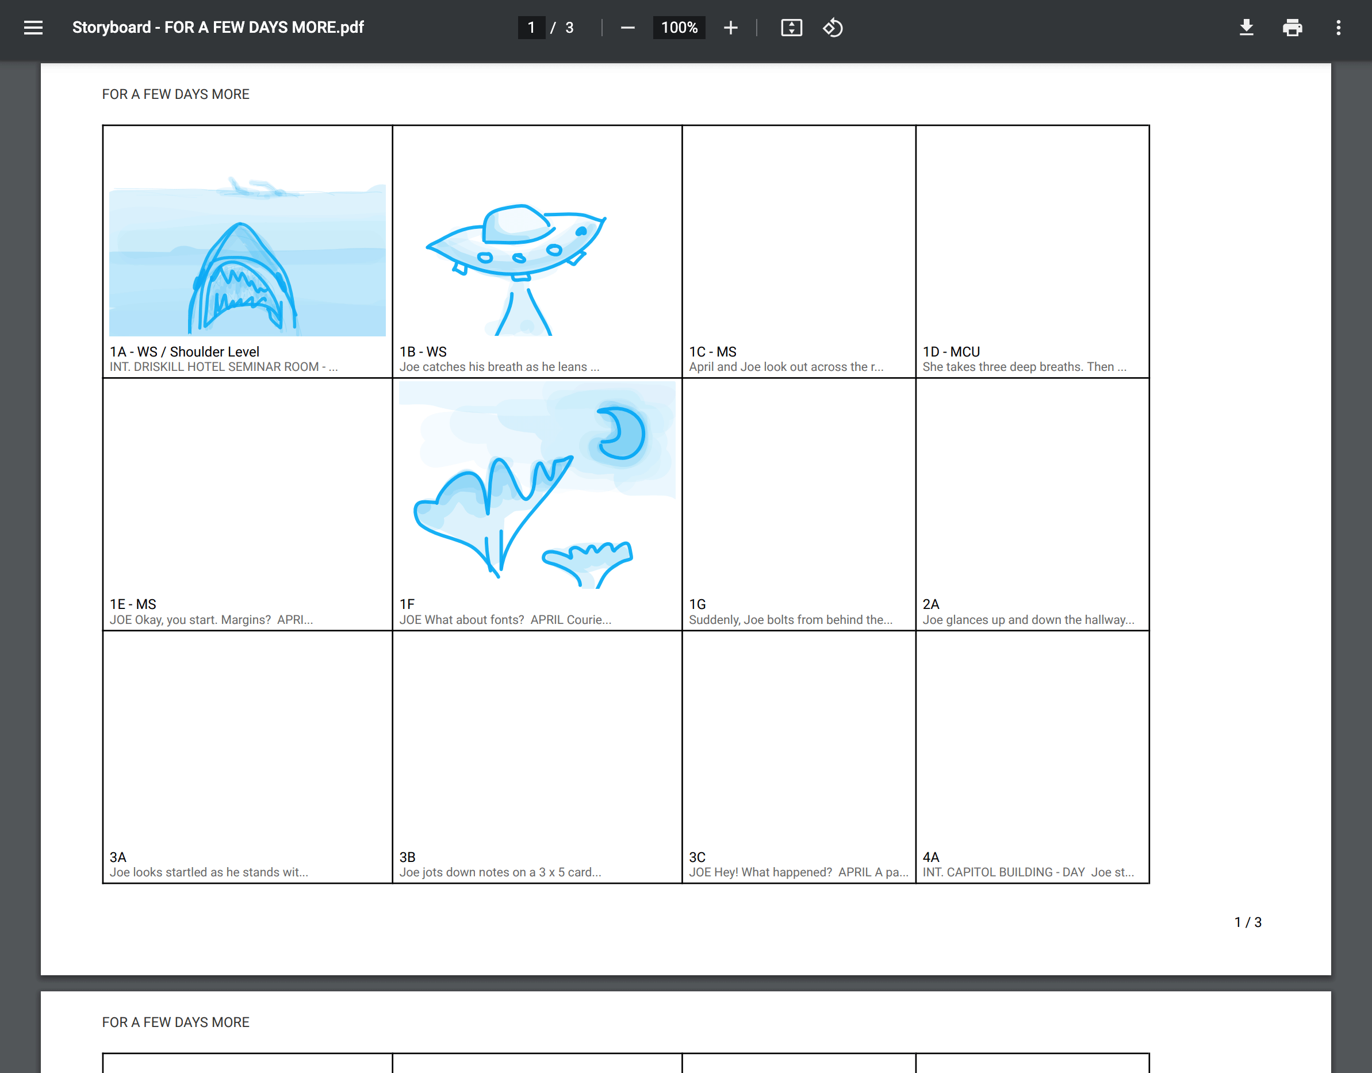
Task: Click the '3A' shot label
Action: [x=118, y=857]
